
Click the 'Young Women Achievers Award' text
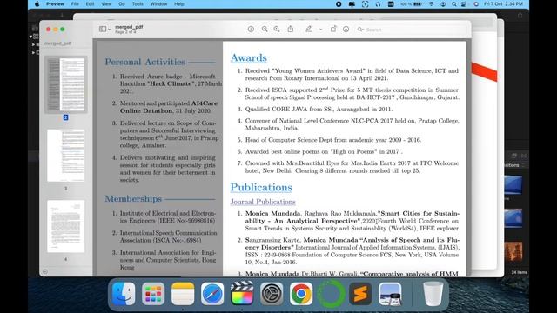pyautogui.click(x=318, y=70)
